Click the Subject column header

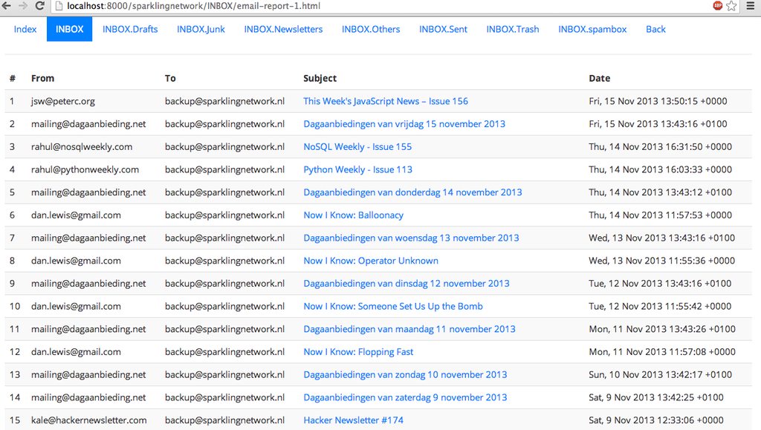pos(320,79)
